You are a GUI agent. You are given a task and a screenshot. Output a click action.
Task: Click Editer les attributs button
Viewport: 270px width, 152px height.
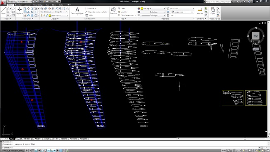click(x=127, y=15)
